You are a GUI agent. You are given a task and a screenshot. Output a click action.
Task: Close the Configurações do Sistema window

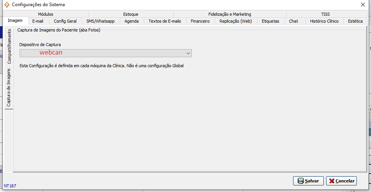click(x=363, y=5)
